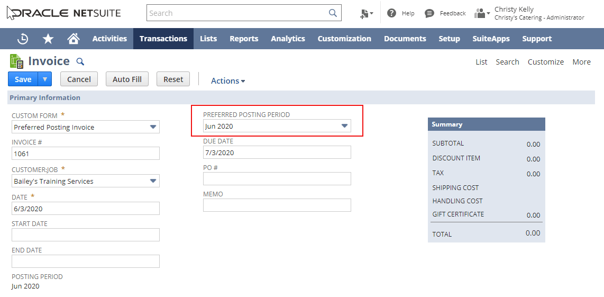Screen dimensions: 604x297
Task: Click the HANDLING COST label in Summary
Action: (457, 201)
